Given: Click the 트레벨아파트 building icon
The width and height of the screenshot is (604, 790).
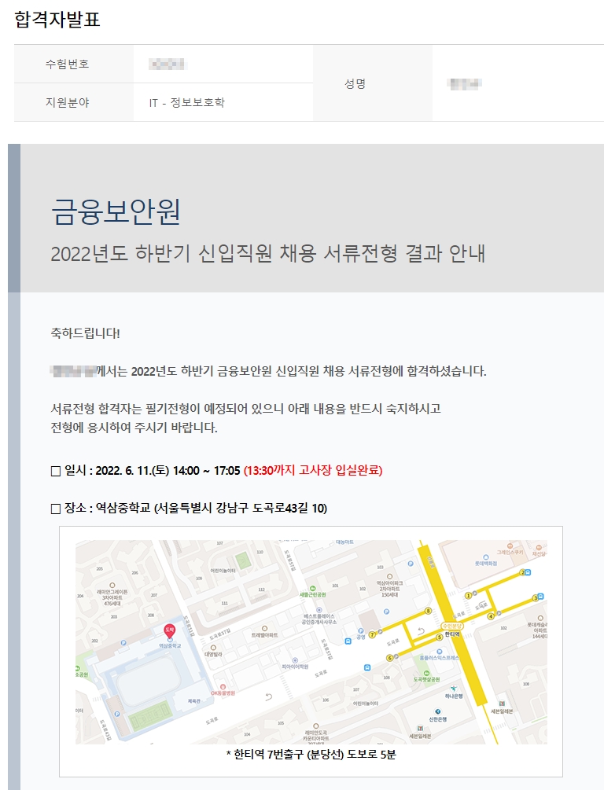Looking at the screenshot, I should pyautogui.click(x=265, y=629).
